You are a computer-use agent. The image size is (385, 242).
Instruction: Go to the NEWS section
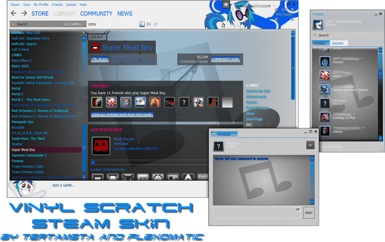125,14
